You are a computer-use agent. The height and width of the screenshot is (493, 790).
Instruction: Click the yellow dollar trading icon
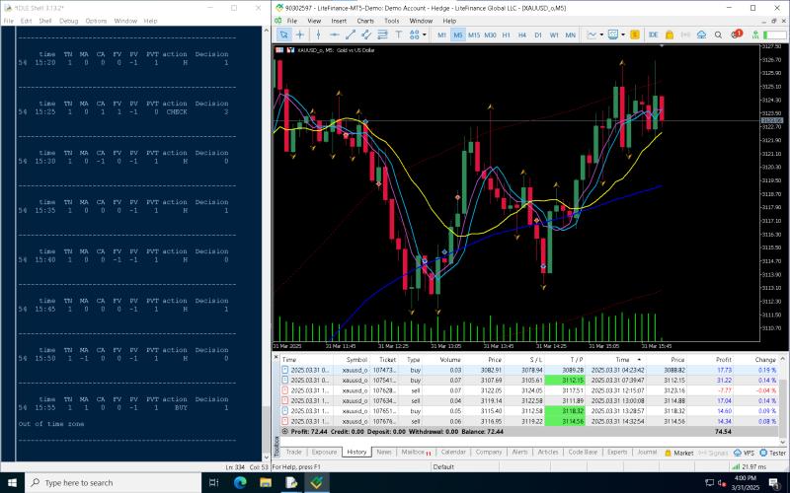click(x=635, y=35)
